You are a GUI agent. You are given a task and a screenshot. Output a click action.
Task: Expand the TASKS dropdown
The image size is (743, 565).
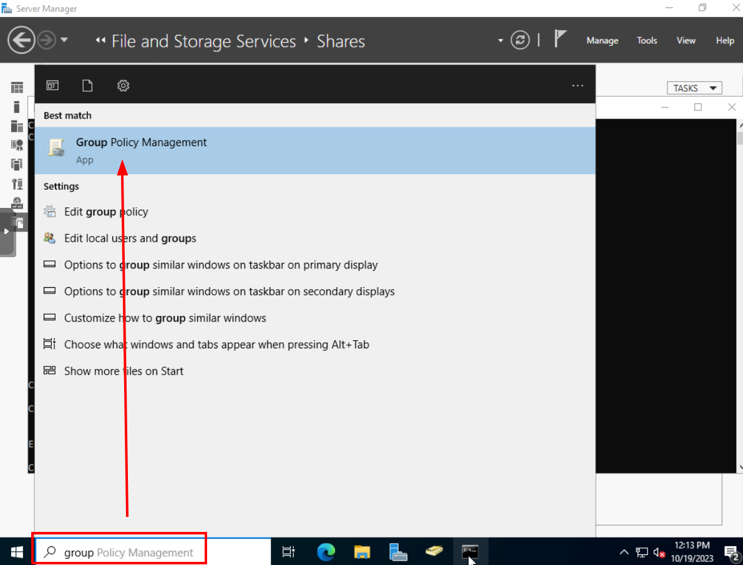694,88
